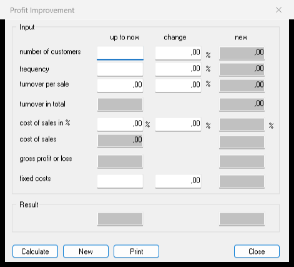Select number of customers change percent field
Image resolution: width=294 pixels, height=267 pixels.
178,53
